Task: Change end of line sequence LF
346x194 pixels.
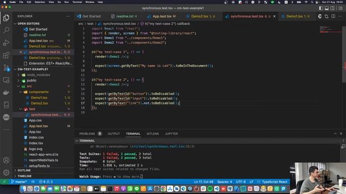Action: pyautogui.click(x=251, y=182)
